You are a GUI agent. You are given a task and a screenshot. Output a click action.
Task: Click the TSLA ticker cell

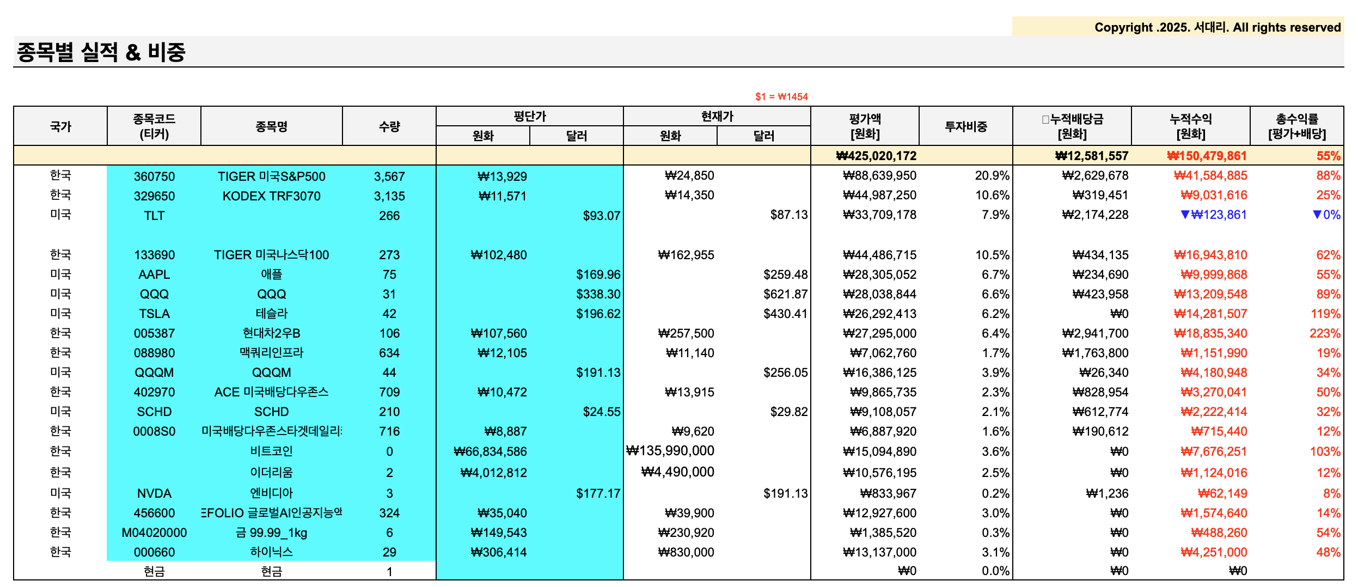(154, 314)
